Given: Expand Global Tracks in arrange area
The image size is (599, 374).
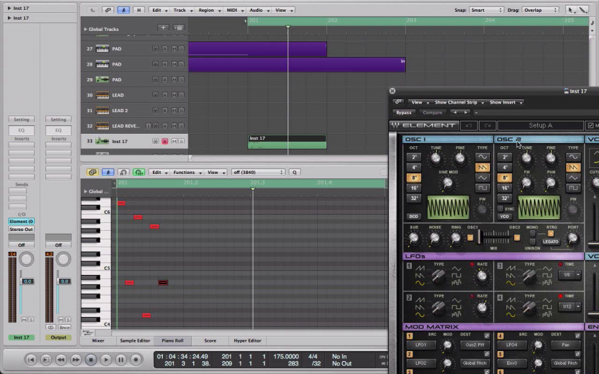Looking at the screenshot, I should (x=85, y=29).
